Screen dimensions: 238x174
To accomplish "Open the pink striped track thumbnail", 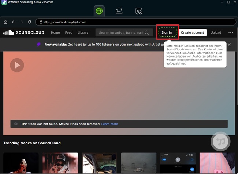I will click(x=217, y=163).
